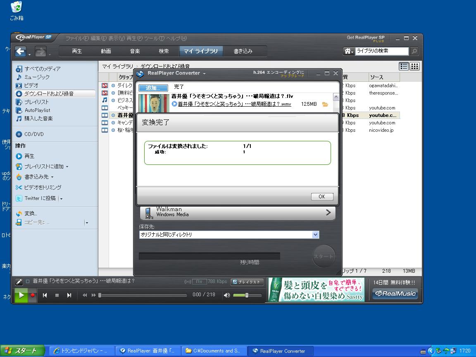Open AutoPlaylist in sidebar
This screenshot has height=357, width=476.
coord(37,110)
